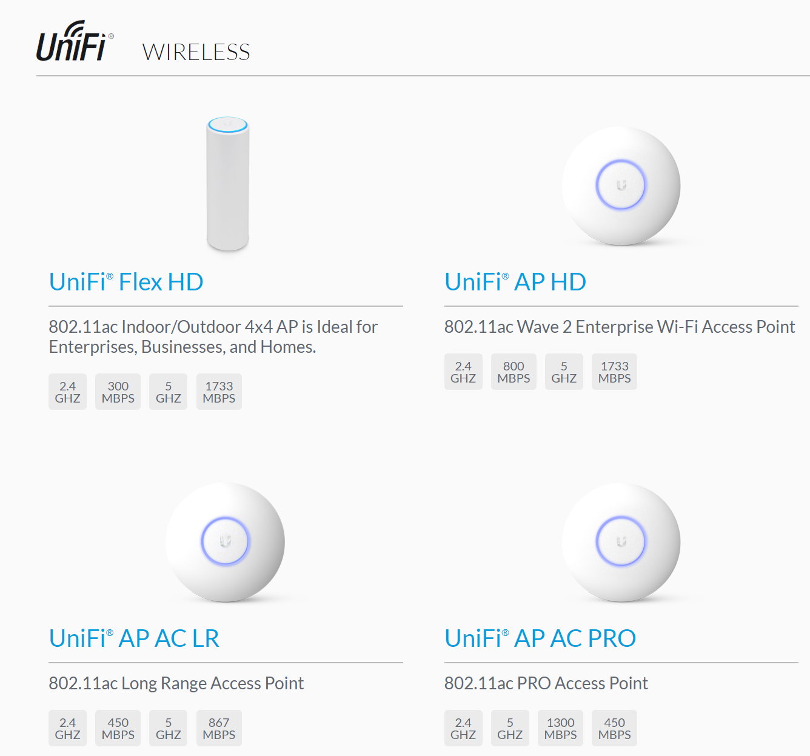Follow the UniFi AP AC PRO link

(540, 638)
